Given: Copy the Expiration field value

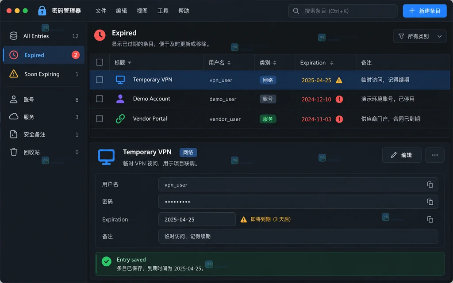Looking at the screenshot, I should pyautogui.click(x=430, y=219).
